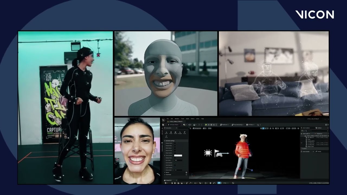Image resolution: width=347 pixels, height=195 pixels.
Task: Activate the viewport select mode cursor icon
Action: tap(261, 128)
